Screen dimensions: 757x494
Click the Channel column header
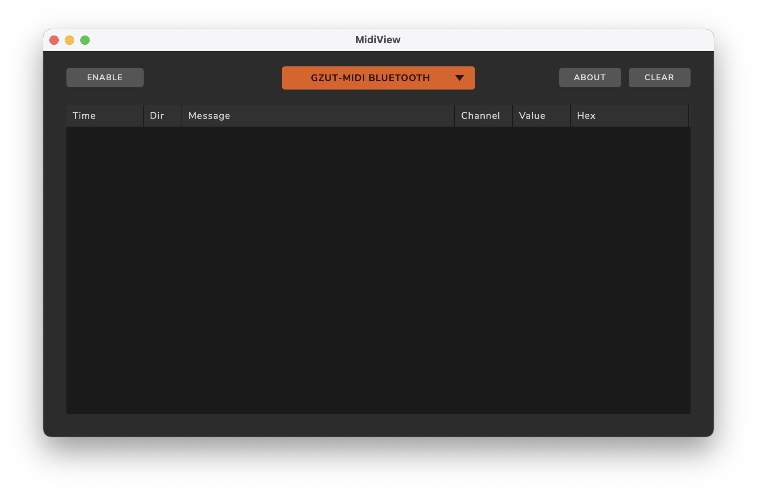[484, 116]
